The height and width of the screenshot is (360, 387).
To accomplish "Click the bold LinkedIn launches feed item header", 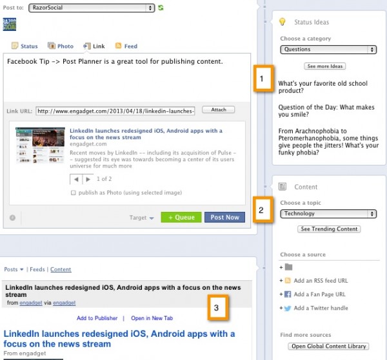I will coord(123,291).
